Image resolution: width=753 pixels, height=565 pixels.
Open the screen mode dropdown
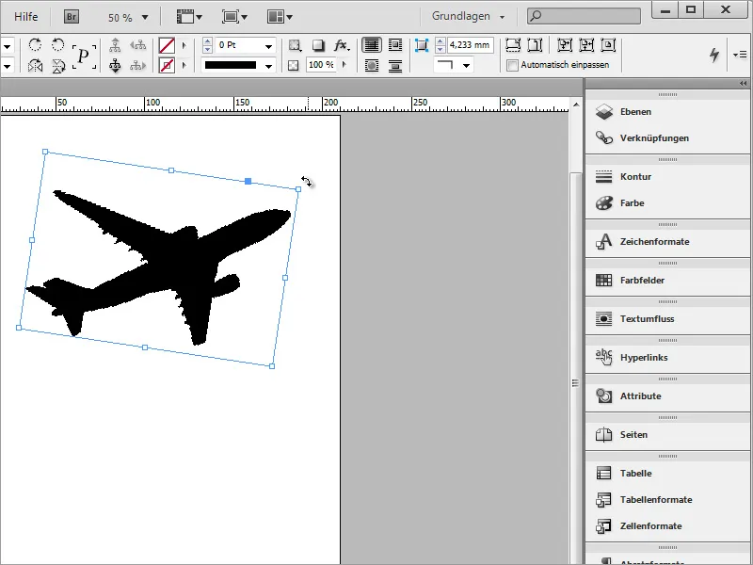[234, 17]
